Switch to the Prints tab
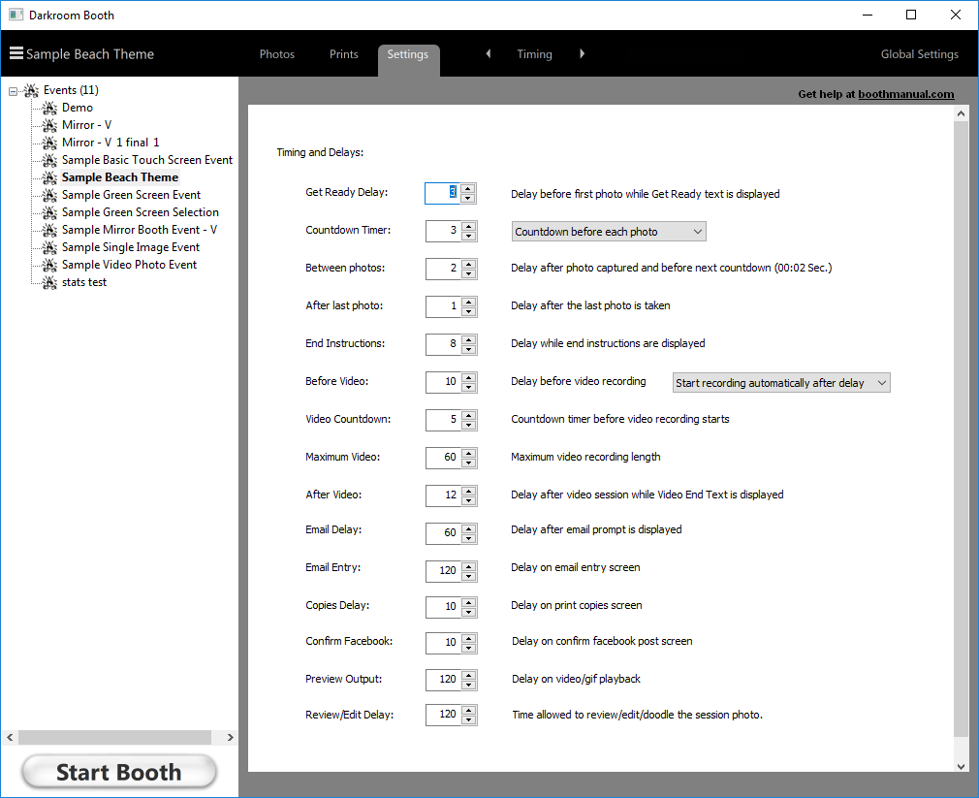The image size is (979, 798). tap(343, 54)
